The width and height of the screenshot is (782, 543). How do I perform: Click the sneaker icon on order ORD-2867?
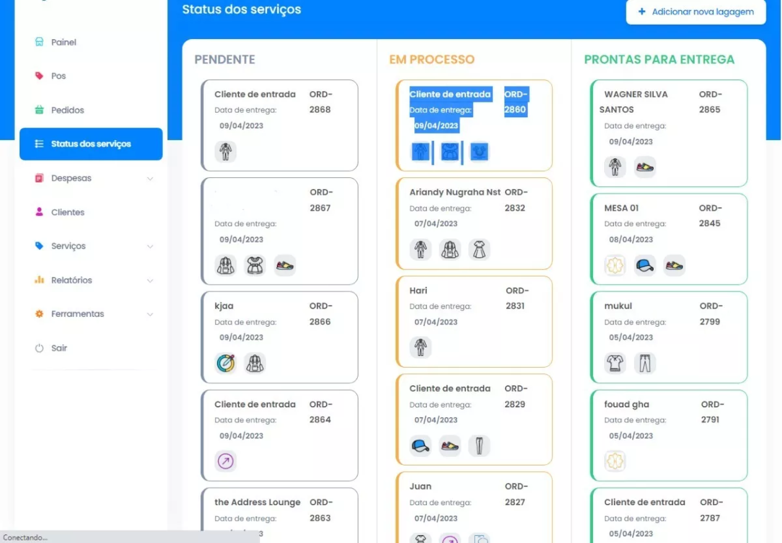tap(284, 266)
